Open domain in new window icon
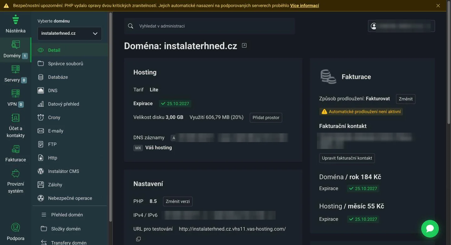451x245 pixels. (x=244, y=46)
